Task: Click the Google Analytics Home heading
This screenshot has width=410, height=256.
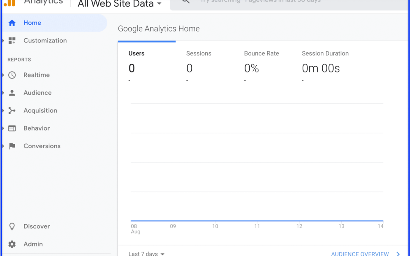Action: (x=159, y=29)
